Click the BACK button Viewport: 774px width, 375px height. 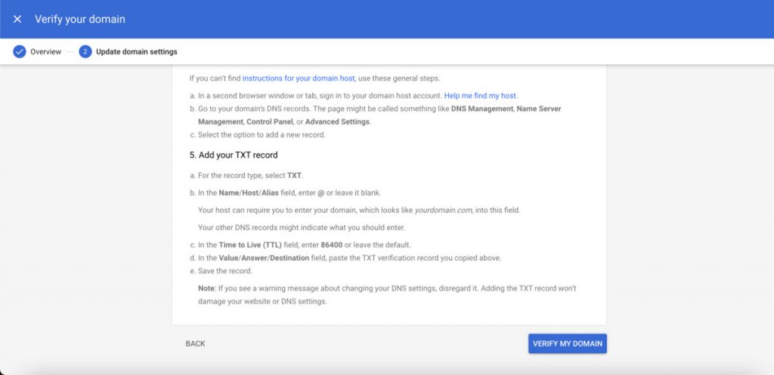(x=196, y=343)
